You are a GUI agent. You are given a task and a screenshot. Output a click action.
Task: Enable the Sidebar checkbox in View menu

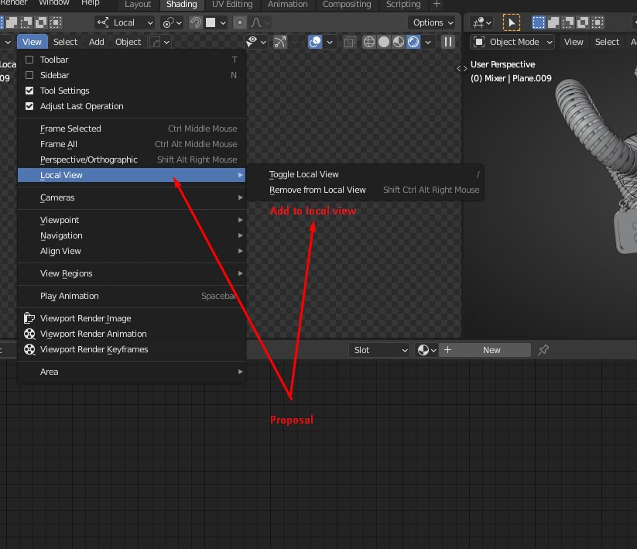pyautogui.click(x=29, y=75)
